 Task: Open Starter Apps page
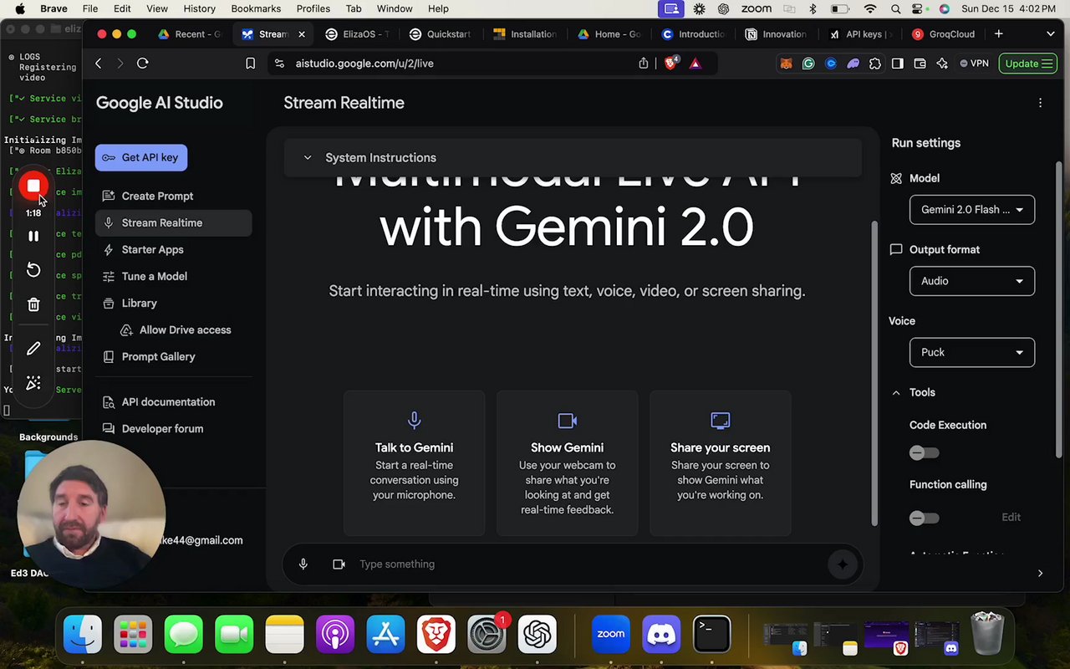pos(153,249)
